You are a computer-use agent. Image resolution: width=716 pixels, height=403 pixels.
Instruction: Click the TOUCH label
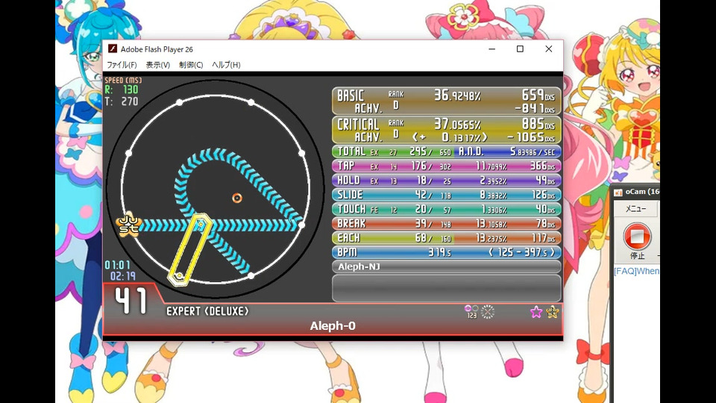click(351, 209)
